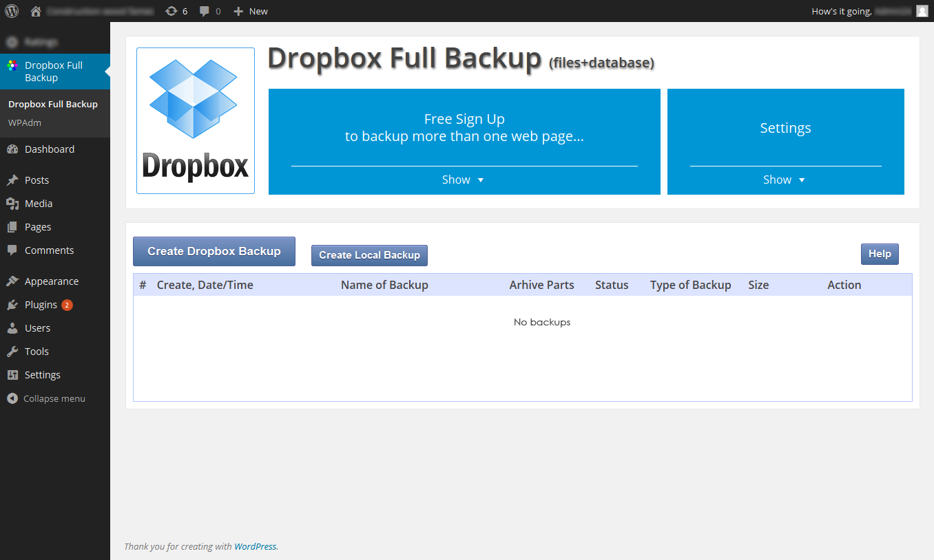Click Create Local Backup button
Screen dimensions: 934x560
tap(370, 255)
